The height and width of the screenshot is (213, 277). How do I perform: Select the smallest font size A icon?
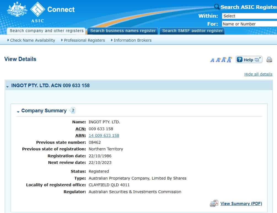click(x=212, y=60)
